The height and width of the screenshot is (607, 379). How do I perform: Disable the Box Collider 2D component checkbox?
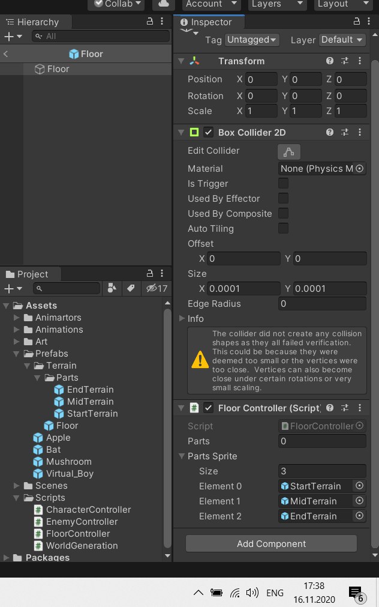point(209,133)
